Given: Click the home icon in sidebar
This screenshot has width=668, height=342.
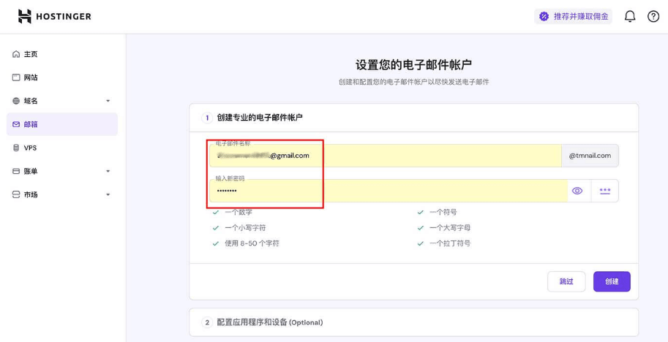Looking at the screenshot, I should (x=16, y=54).
